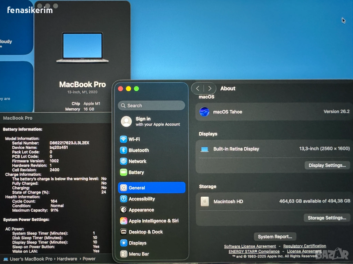The image size is (353, 264).
Task: Click the Memory 16 GB row
Action: click(x=80, y=109)
